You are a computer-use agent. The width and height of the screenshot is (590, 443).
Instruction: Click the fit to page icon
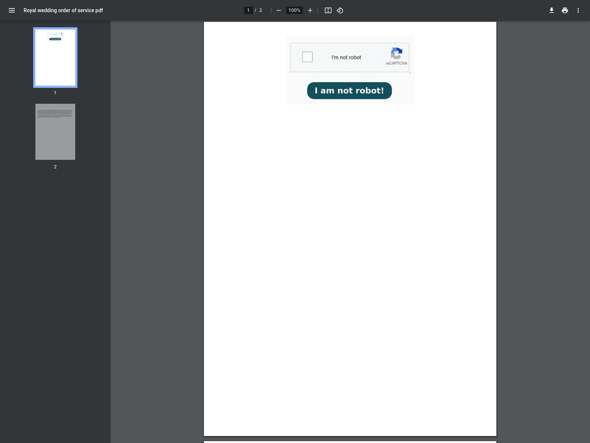click(x=328, y=10)
